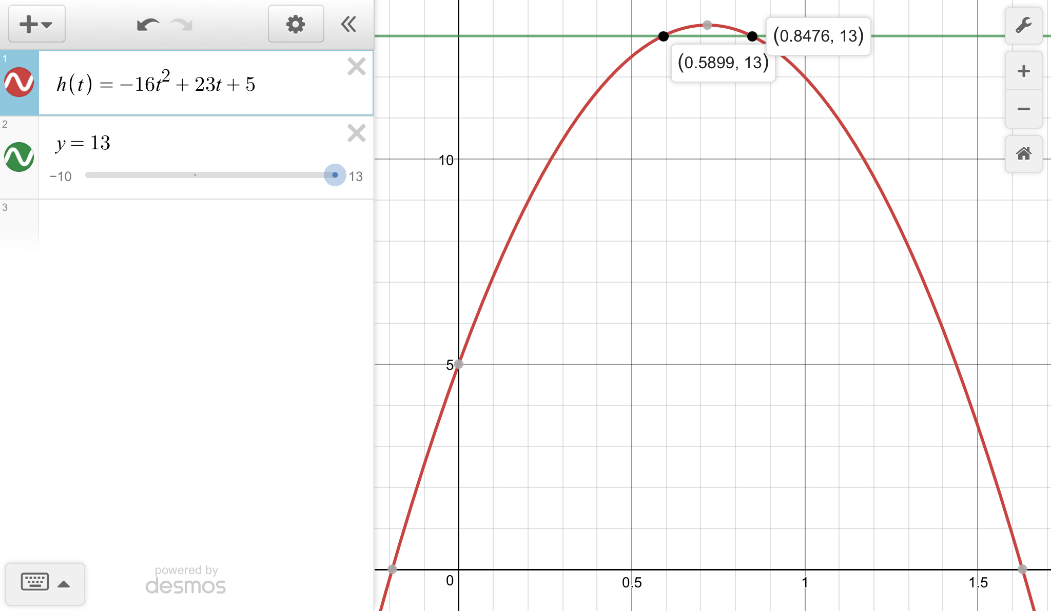This screenshot has width=1051, height=611.
Task: Open the expression list settings gear
Action: point(296,24)
